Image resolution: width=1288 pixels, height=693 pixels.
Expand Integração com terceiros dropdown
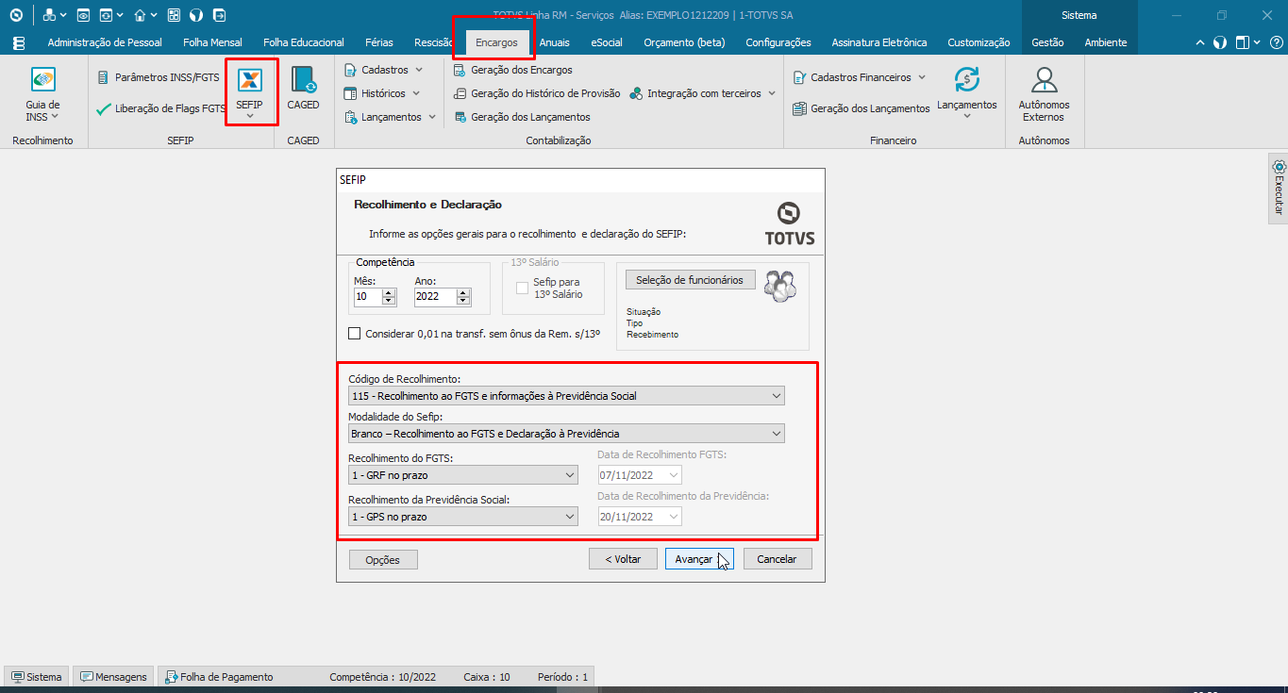[x=771, y=93]
